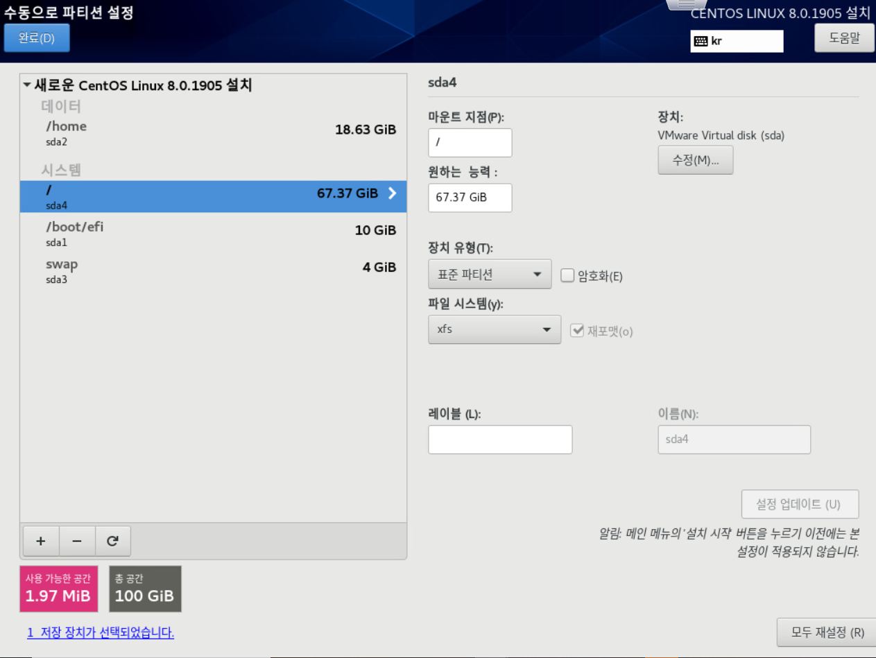Collapse the 새로운 CentOS Linux 8.0.1905 설치 tree
This screenshot has height=658, width=876.
tap(26, 85)
